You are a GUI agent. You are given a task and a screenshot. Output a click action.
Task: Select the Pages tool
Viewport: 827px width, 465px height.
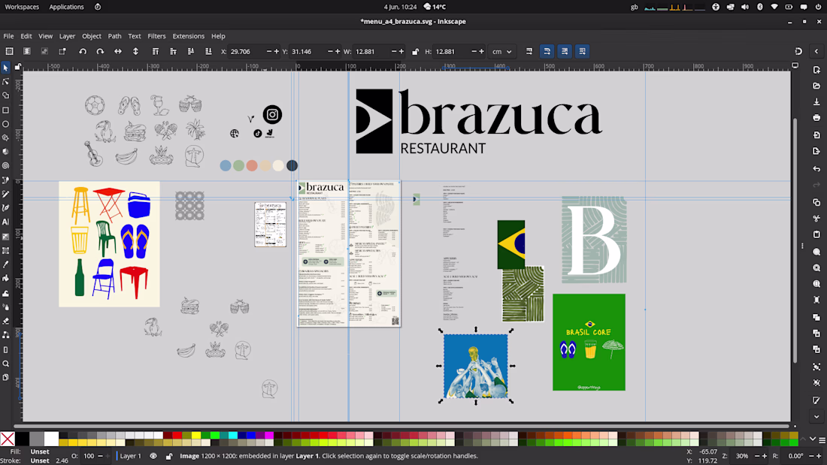[6, 377]
